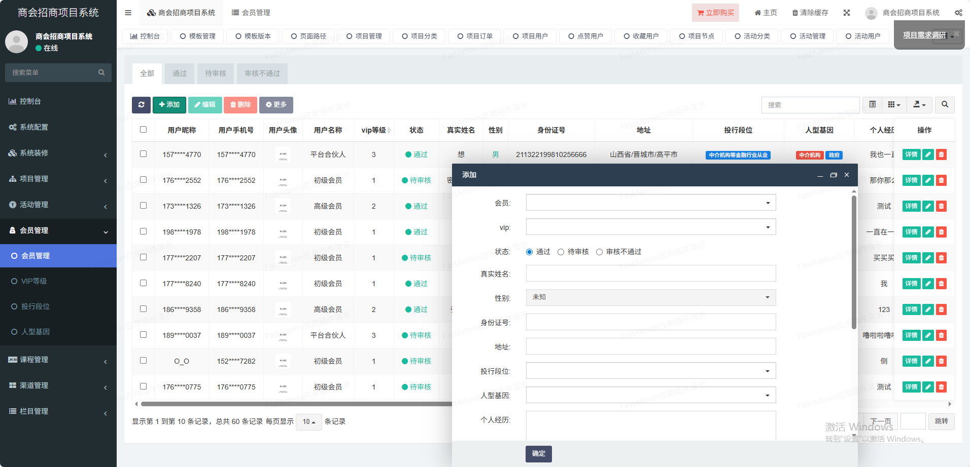Check the select-all checkbox in table header
Viewport: 970px width, 467px height.
click(143, 130)
